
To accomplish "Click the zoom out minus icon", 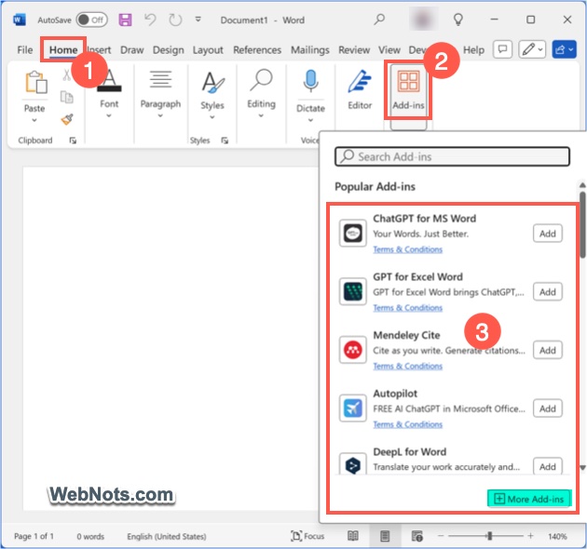I will [441, 536].
